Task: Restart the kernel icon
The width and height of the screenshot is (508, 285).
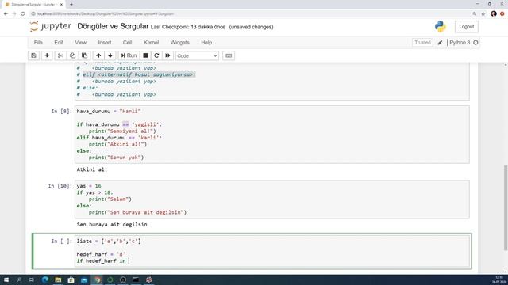Action: click(156, 55)
